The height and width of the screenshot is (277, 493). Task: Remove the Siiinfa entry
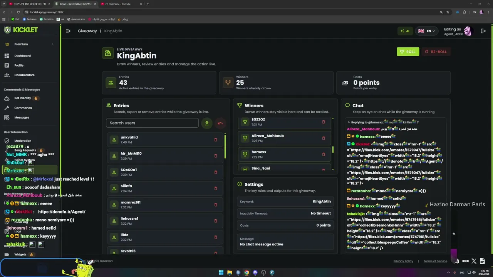[x=216, y=189]
